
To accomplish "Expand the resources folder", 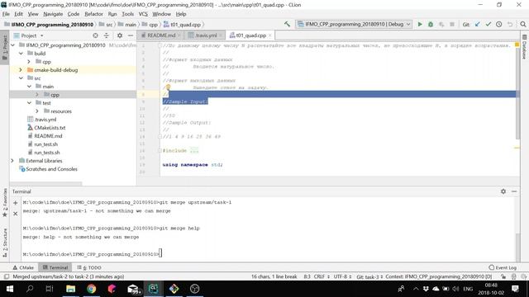I will point(37,111).
